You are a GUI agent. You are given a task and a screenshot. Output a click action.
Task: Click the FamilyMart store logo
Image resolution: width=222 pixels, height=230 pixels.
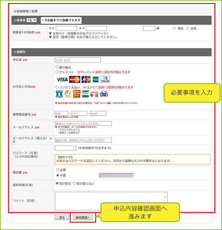tap(85, 94)
